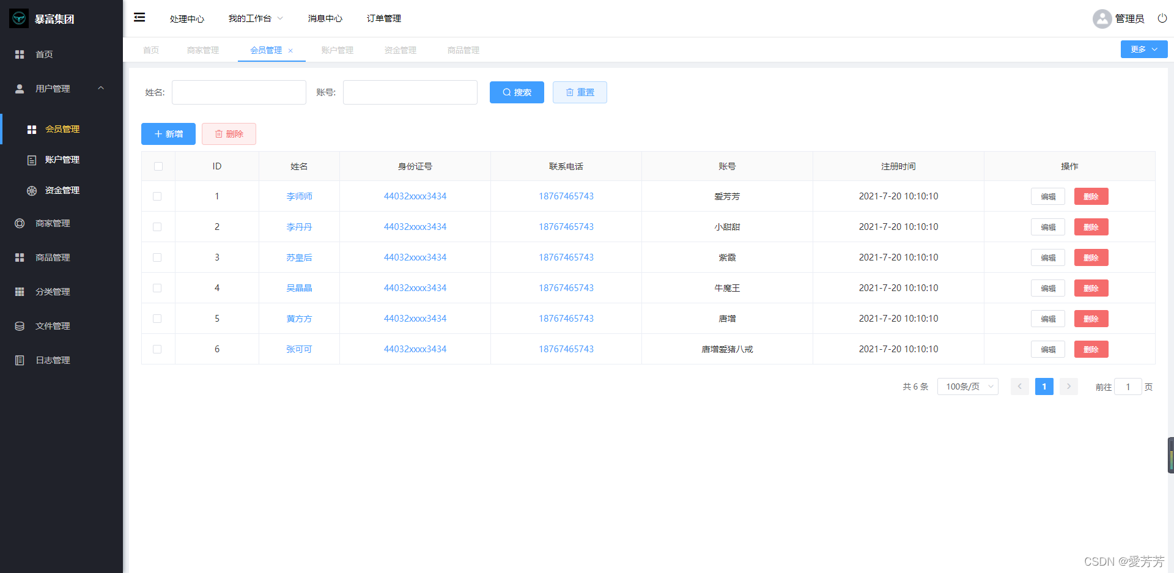Open 分类管理 in the sidebar

click(x=61, y=292)
